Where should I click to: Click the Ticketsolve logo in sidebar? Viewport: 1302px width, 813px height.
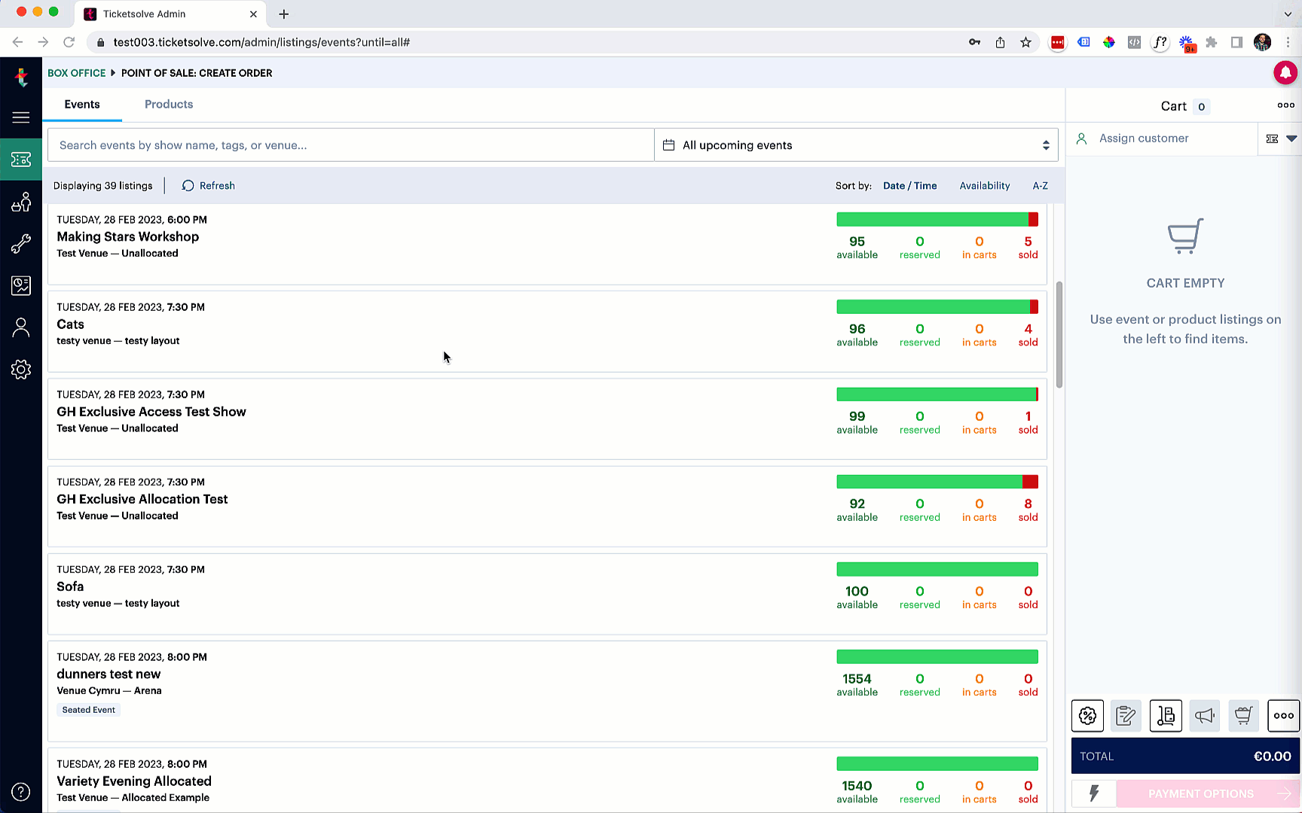point(21,76)
